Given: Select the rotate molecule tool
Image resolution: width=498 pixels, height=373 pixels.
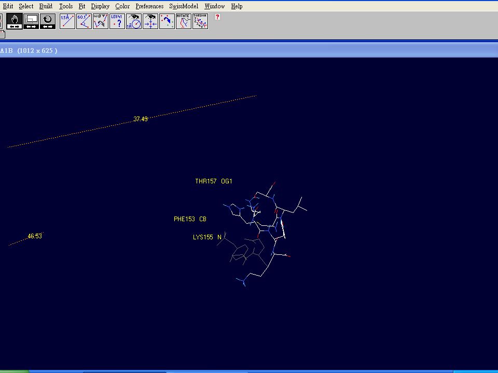Looking at the screenshot, I should (x=48, y=21).
